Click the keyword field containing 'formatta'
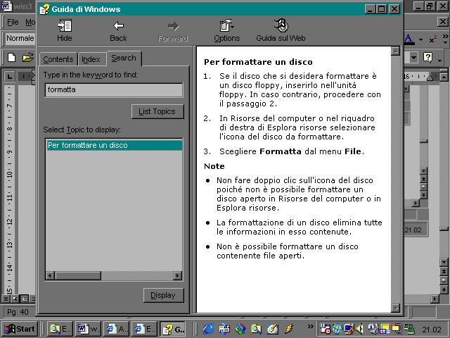 click(114, 90)
